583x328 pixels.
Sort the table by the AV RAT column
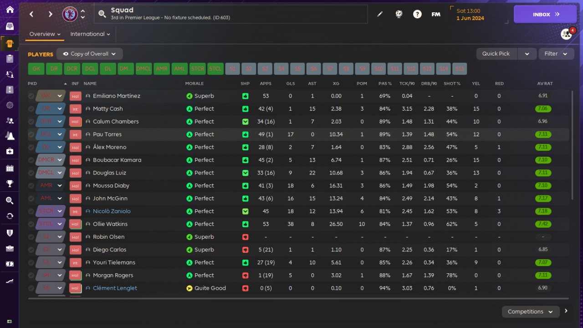545,84
